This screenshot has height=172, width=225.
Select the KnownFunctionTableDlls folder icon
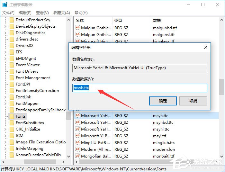(12, 155)
